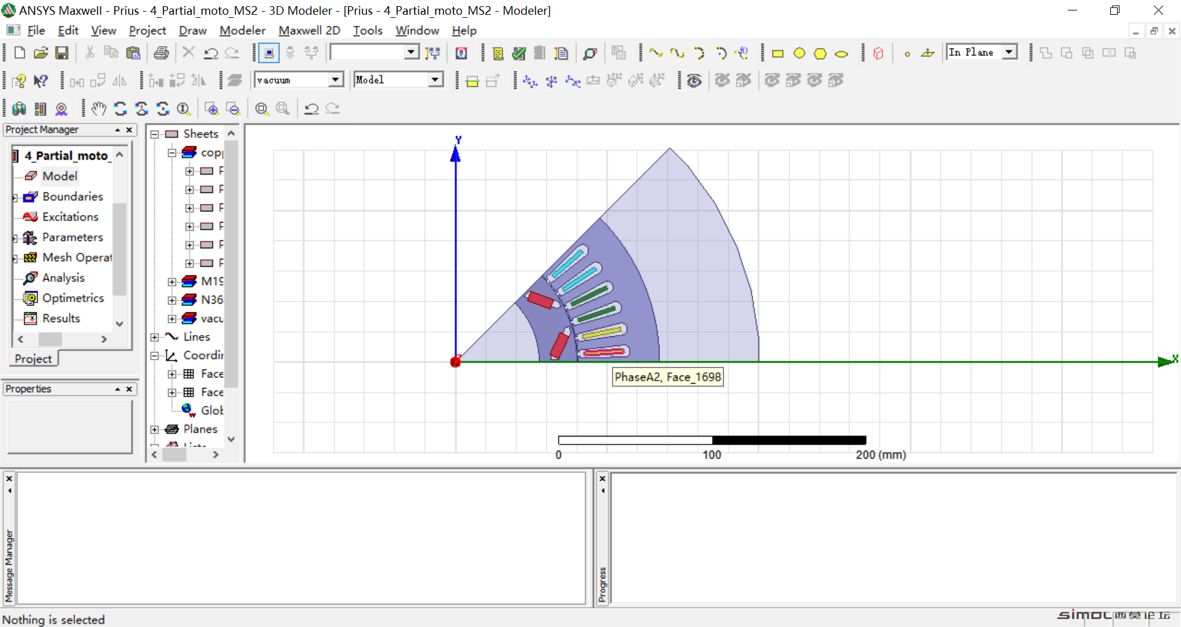Select Mesh Operations in Project Manager
The width and height of the screenshot is (1181, 627).
pos(77,258)
